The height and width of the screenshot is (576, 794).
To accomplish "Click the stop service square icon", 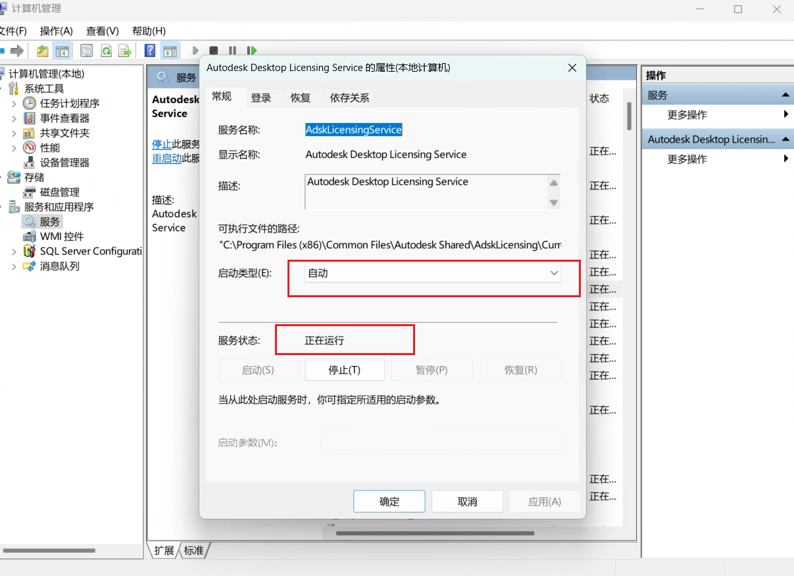I will (214, 51).
